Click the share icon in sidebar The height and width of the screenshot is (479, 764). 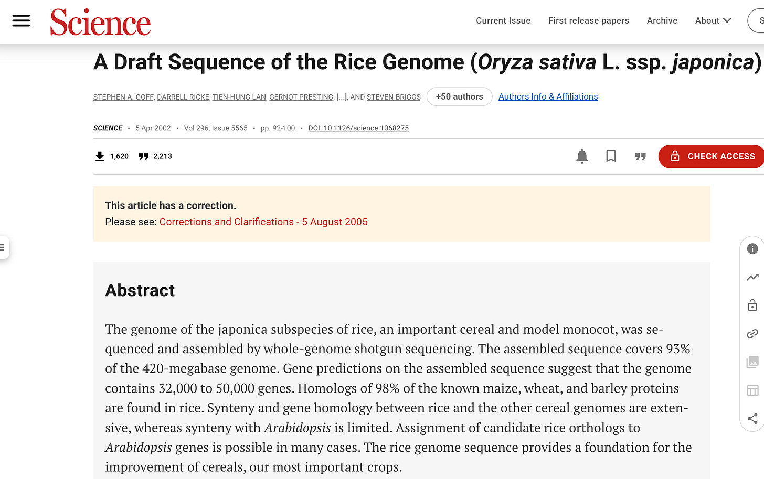pos(752,418)
